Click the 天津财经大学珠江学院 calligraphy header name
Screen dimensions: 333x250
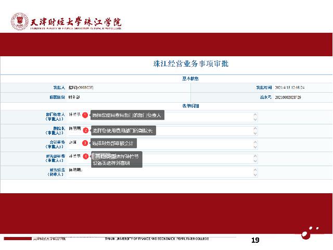point(76,22)
